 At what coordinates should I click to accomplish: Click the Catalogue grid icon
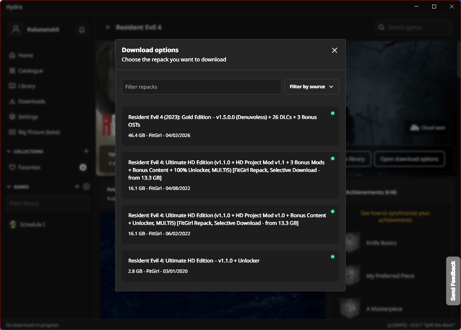pos(12,71)
